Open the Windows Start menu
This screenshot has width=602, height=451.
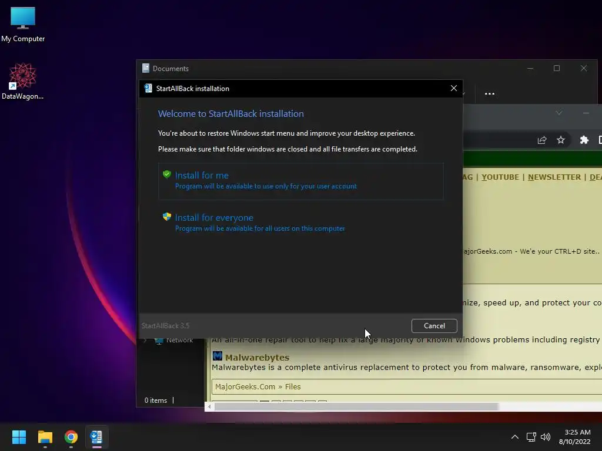(x=19, y=437)
